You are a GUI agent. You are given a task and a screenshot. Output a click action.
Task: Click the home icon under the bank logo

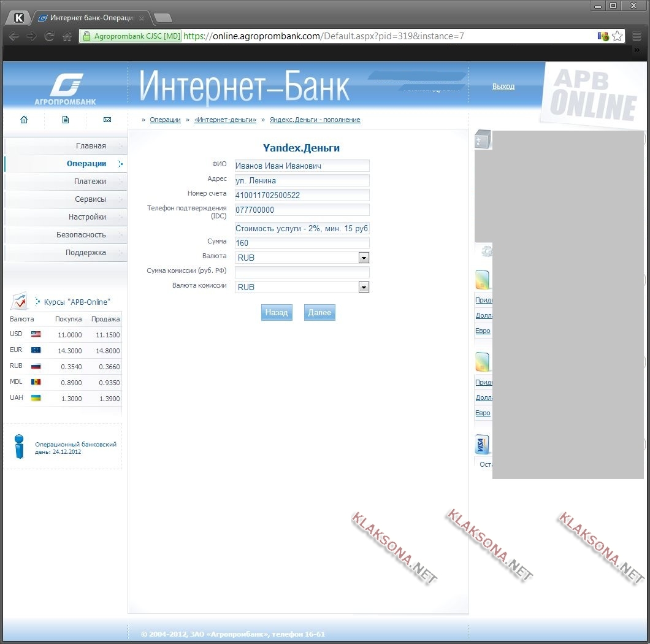click(24, 120)
